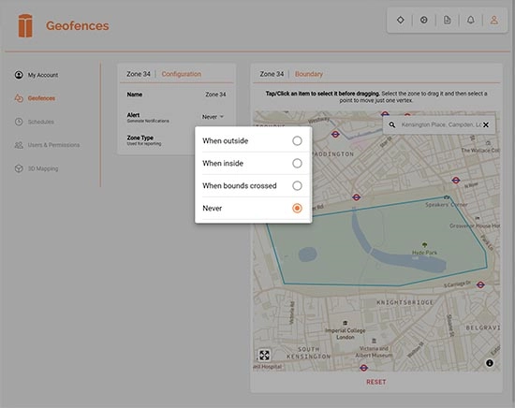Screen dimensions: 515x408
Task: Click the South Kensington map label
Action: (308, 353)
